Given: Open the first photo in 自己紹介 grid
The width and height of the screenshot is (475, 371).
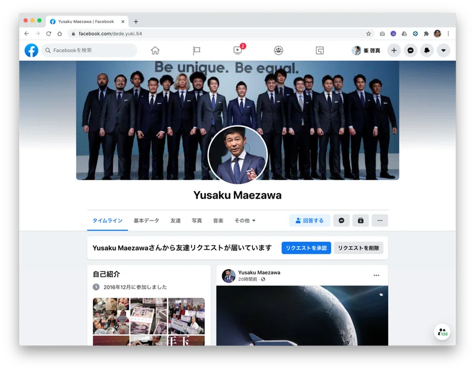Looking at the screenshot, I should click(x=111, y=316).
